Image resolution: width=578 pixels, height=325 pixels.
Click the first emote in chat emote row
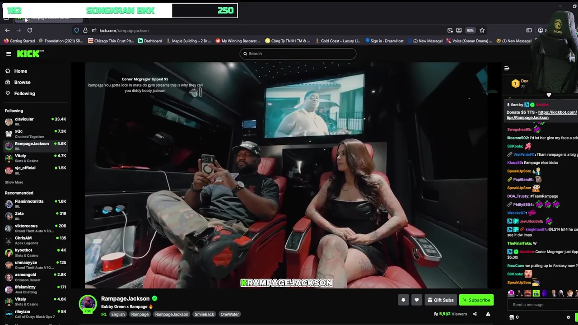point(511,293)
